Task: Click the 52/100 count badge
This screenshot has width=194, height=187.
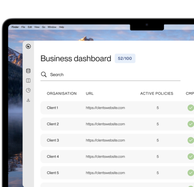Action: [125, 58]
